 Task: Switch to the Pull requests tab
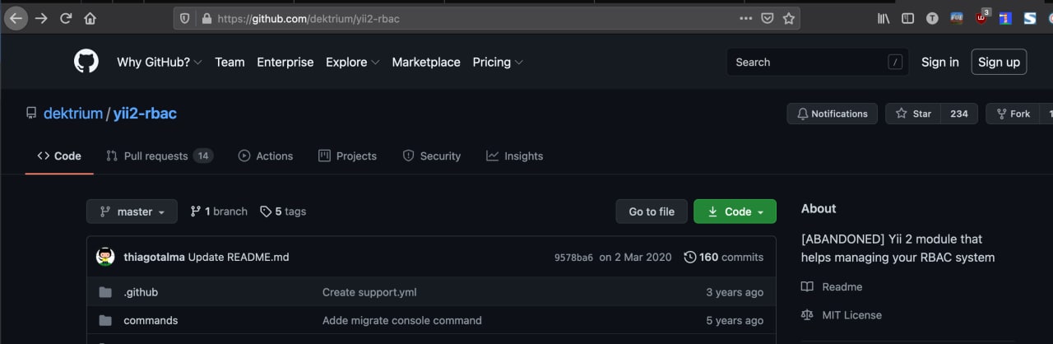click(160, 156)
